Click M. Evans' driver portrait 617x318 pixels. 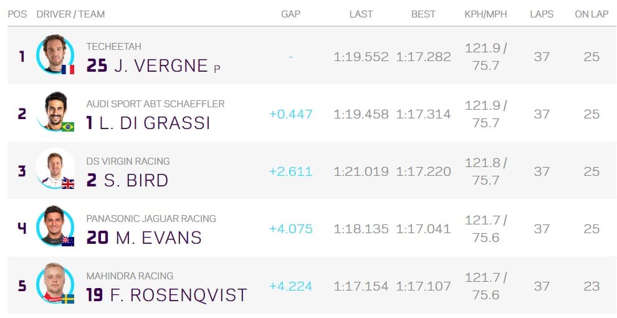tap(54, 225)
